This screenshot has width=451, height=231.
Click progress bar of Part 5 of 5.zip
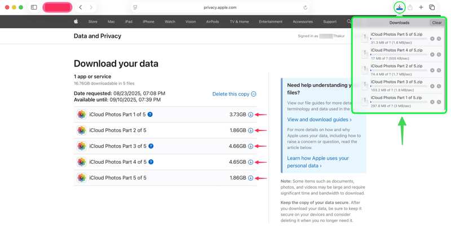click(x=399, y=38)
